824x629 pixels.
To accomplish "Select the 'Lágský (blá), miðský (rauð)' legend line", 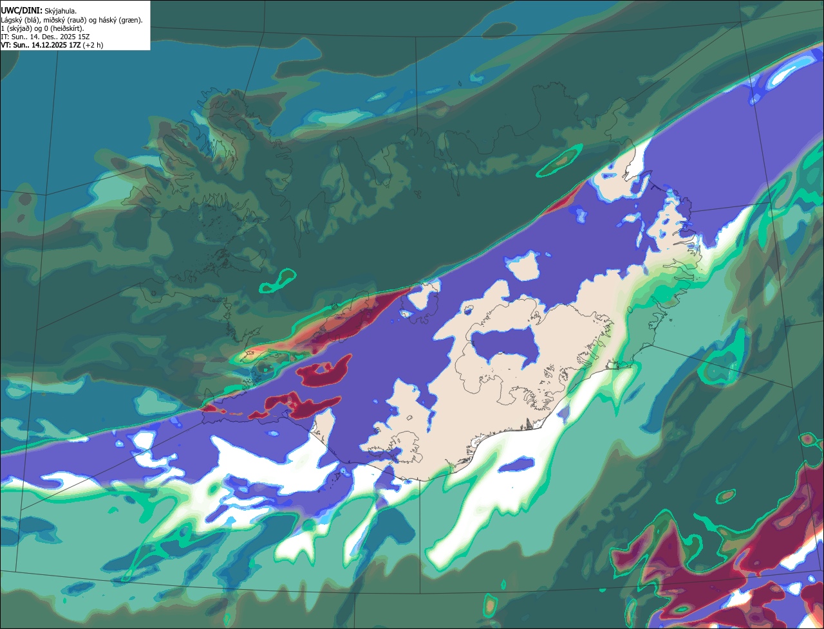I will [x=71, y=20].
